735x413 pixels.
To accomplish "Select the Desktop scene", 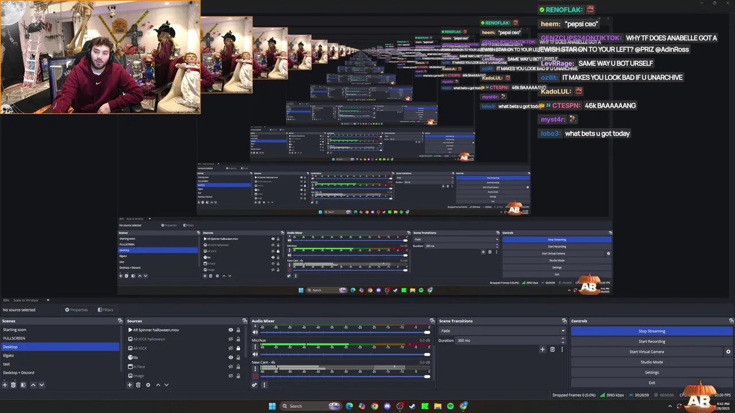I will pyautogui.click(x=60, y=347).
